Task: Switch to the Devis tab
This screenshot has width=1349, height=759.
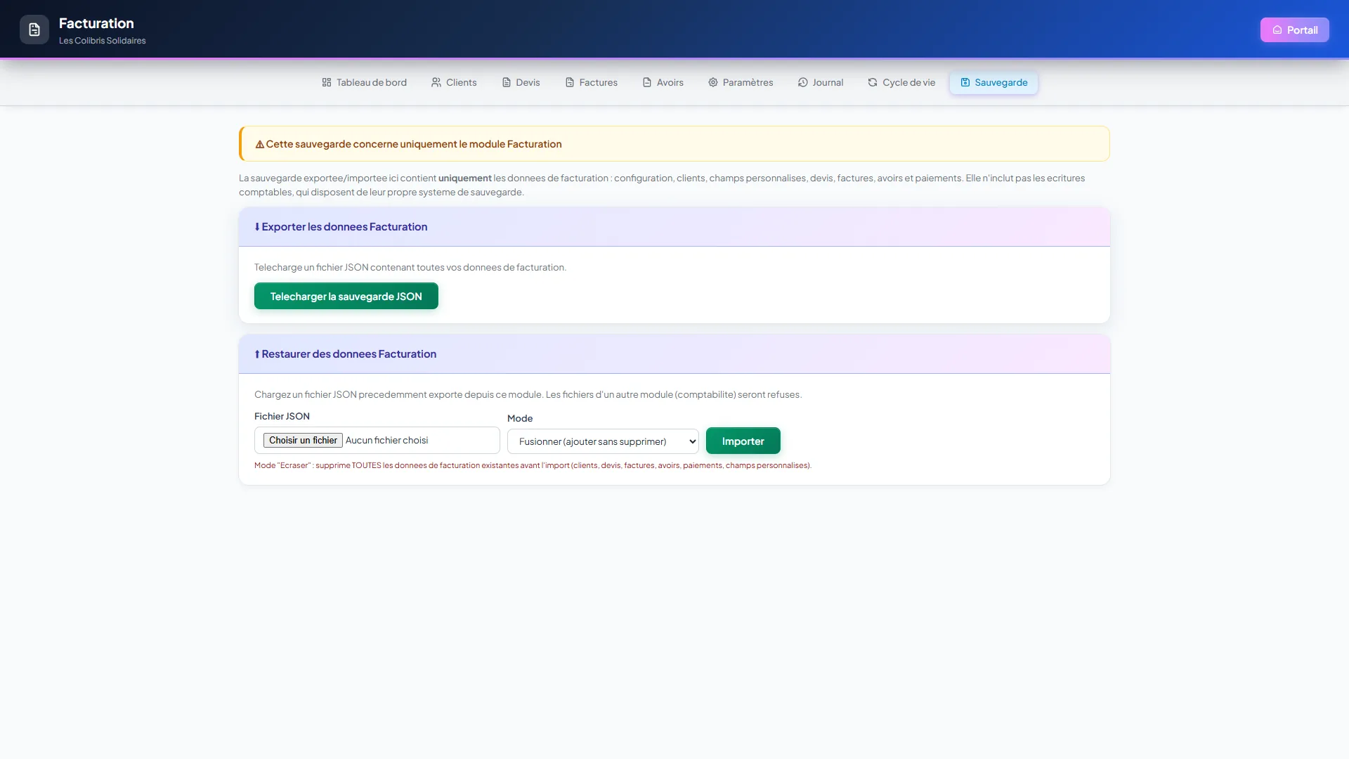Action: (521, 82)
